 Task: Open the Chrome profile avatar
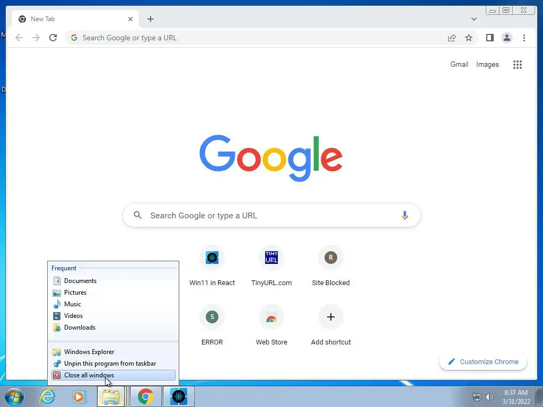[x=506, y=38]
